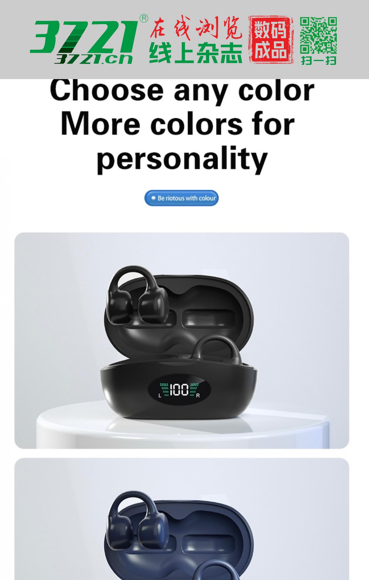Click the Choose any color heading
Image resolution: width=369 pixels, height=580 pixels.
[x=182, y=90]
